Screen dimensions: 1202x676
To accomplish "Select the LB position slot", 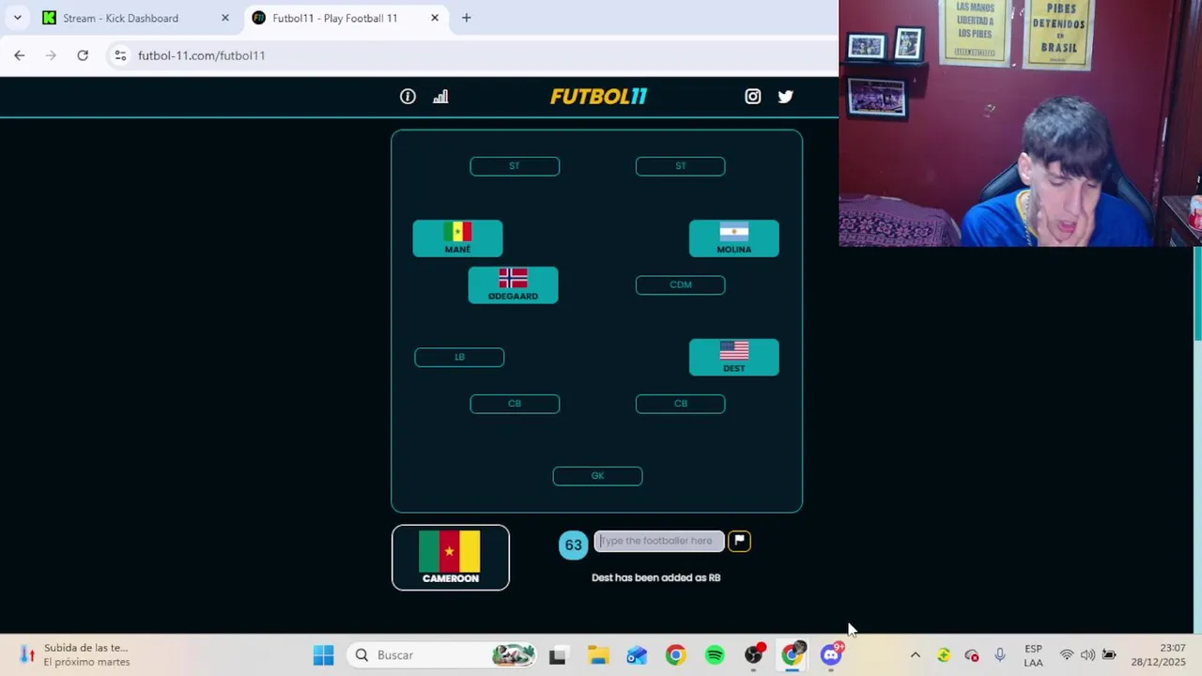I will (459, 357).
